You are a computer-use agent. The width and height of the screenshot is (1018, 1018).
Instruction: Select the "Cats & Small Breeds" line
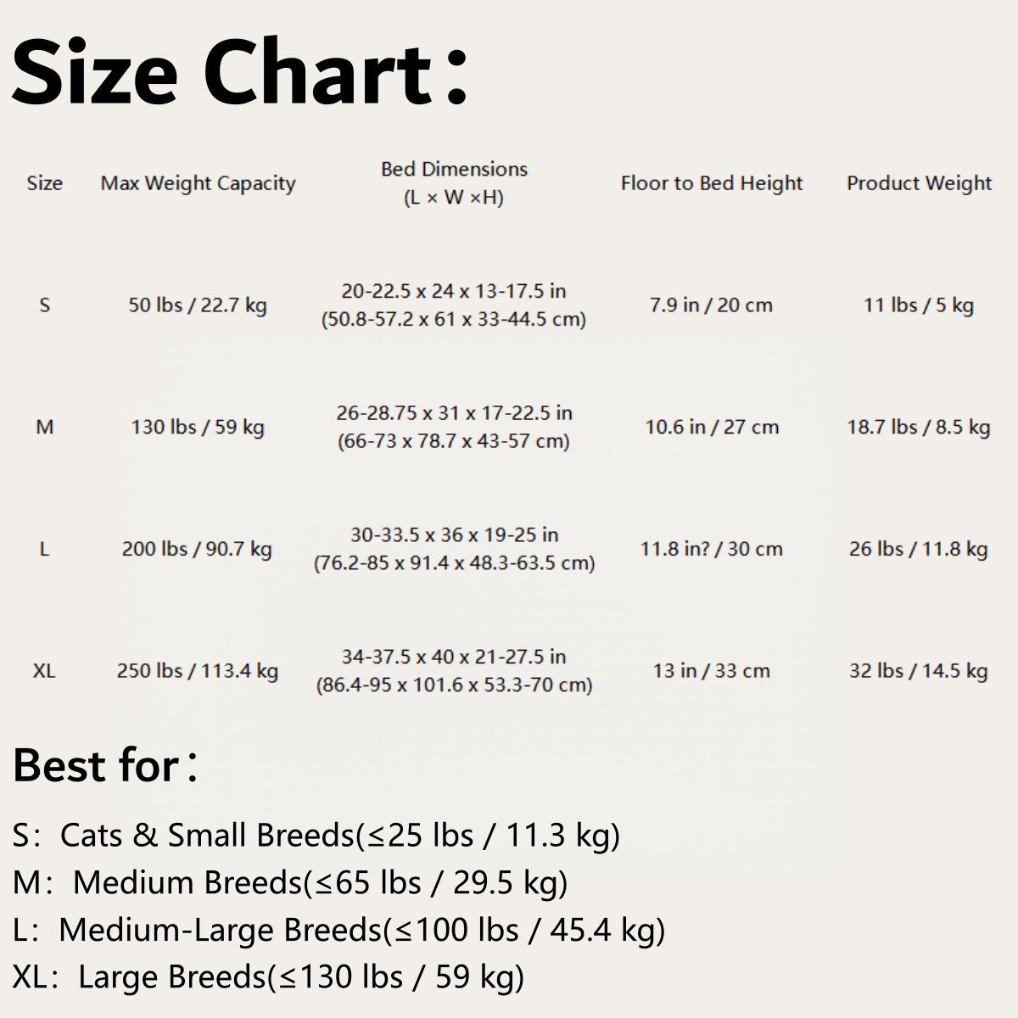click(x=316, y=836)
